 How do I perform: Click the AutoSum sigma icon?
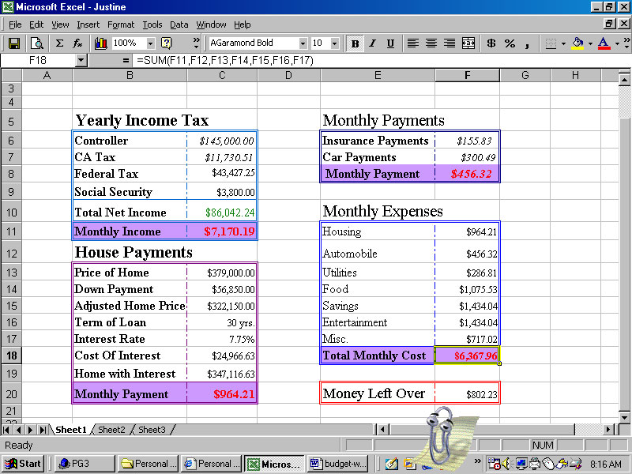pos(59,43)
